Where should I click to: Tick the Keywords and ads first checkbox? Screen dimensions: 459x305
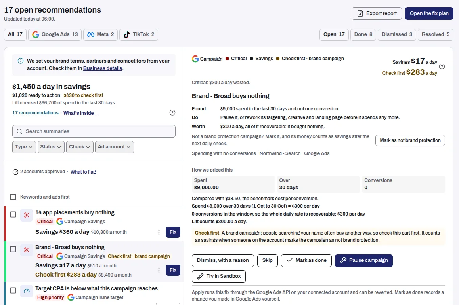(x=13, y=197)
